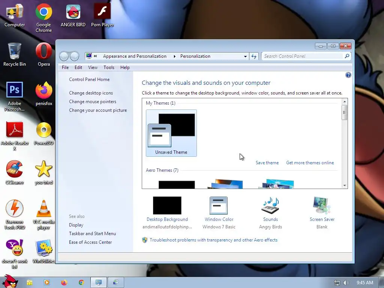Click the themes list scroll down arrow
384x288 pixels.
[345, 186]
